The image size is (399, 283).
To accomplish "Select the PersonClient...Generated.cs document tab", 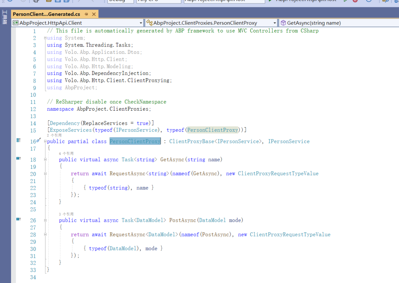I will 46,14.
